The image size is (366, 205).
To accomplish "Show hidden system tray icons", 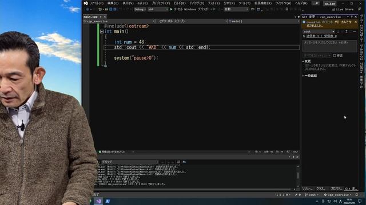I will coord(317,201).
